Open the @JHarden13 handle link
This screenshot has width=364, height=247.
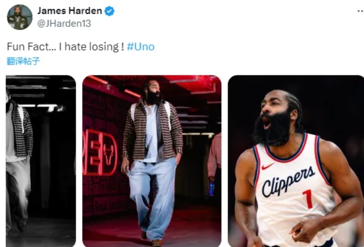[64, 23]
